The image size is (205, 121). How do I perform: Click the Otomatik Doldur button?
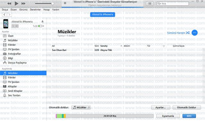point(187,108)
